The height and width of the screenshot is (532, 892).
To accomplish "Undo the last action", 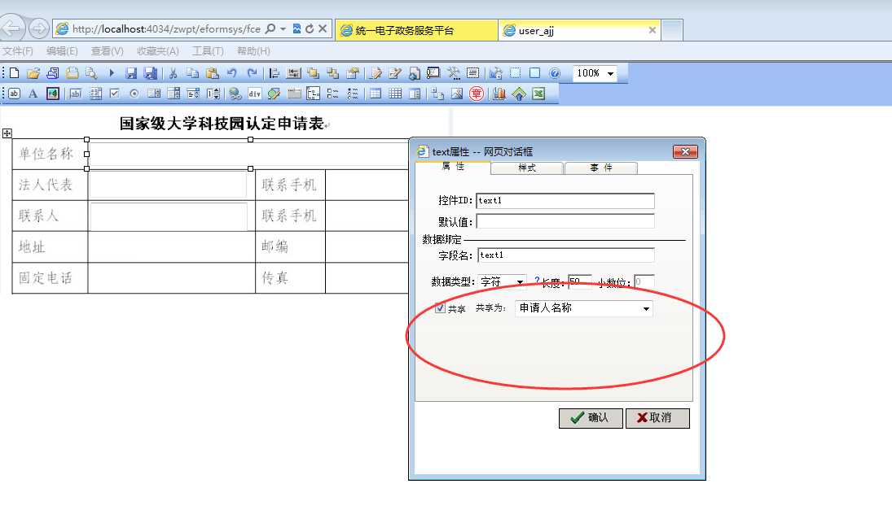I will tap(231, 72).
